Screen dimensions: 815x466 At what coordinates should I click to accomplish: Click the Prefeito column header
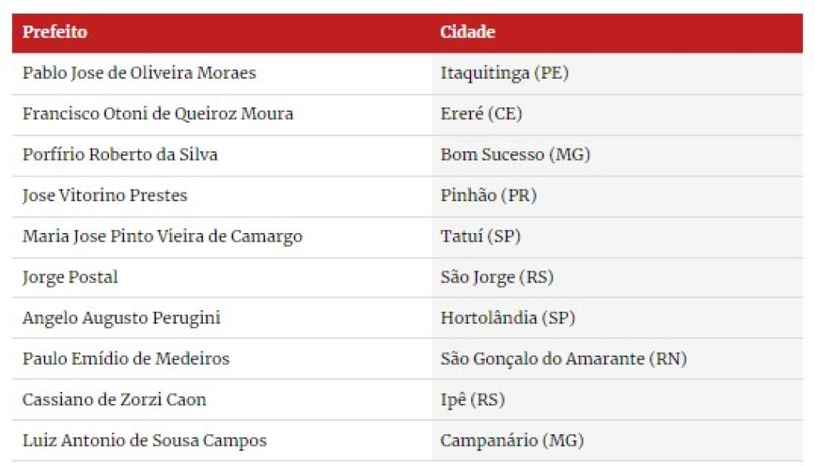click(55, 32)
